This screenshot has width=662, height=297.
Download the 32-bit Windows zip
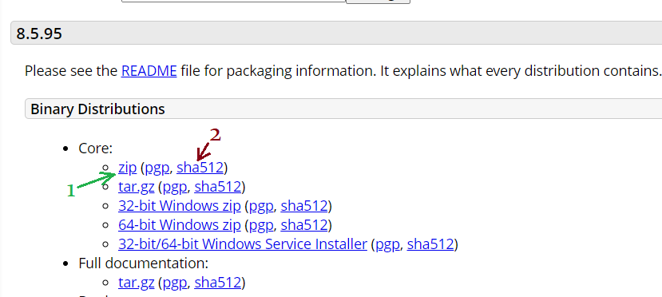click(180, 206)
